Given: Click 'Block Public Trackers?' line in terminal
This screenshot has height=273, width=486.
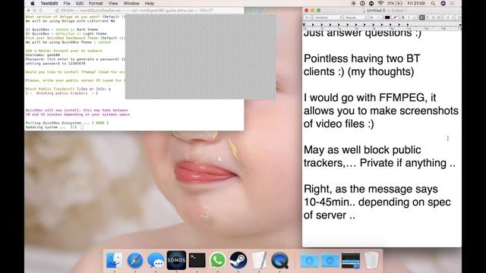Looking at the screenshot, I should coord(68,89).
